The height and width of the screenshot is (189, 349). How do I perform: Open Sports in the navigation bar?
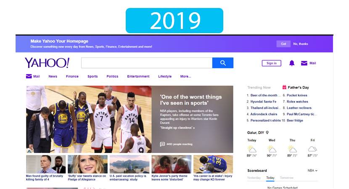click(x=93, y=76)
